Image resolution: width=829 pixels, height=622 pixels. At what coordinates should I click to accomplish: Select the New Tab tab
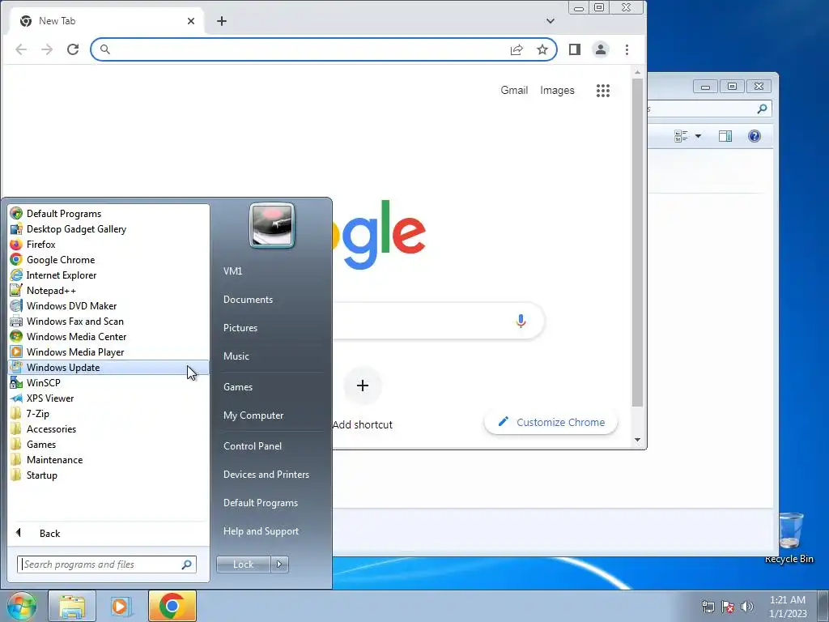pyautogui.click(x=107, y=21)
